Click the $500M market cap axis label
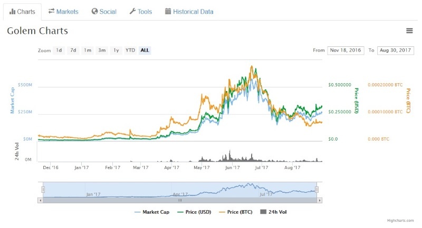This screenshot has height=228, width=422. (25, 85)
